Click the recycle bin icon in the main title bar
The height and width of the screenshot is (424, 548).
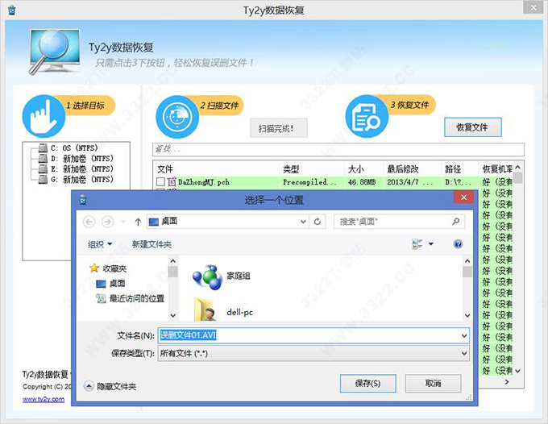point(11,10)
